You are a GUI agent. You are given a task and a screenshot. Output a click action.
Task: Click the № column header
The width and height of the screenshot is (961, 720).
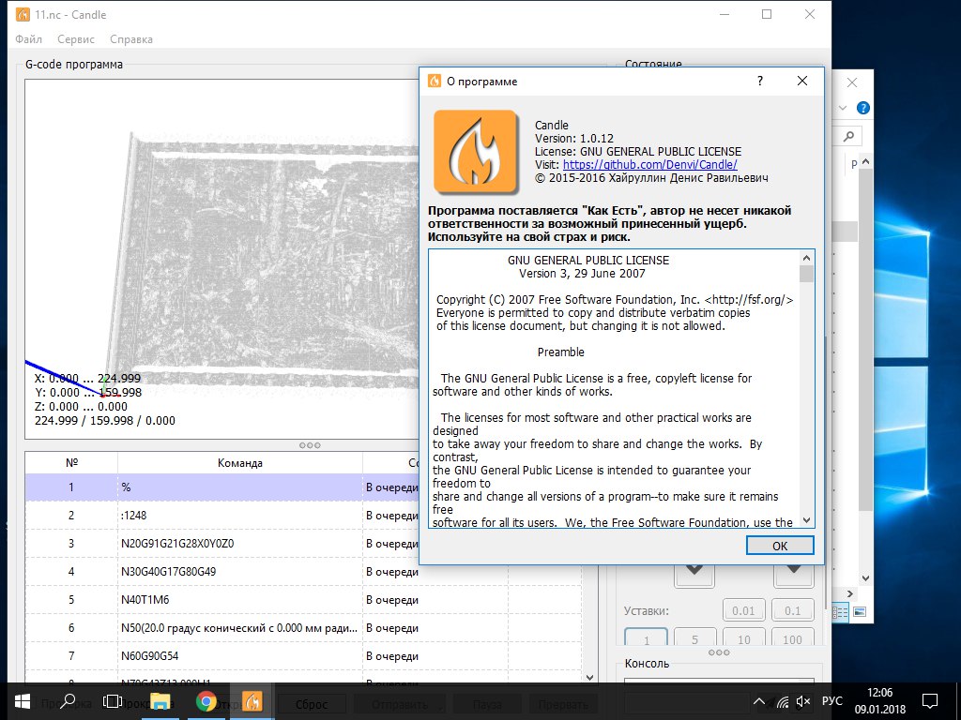click(71, 463)
